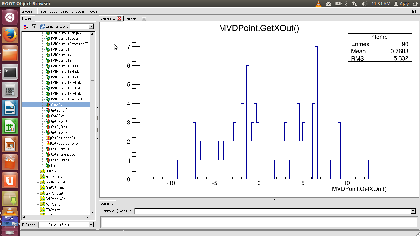420x236 pixels.
Task: Open the Options menu
Action: pos(78,11)
